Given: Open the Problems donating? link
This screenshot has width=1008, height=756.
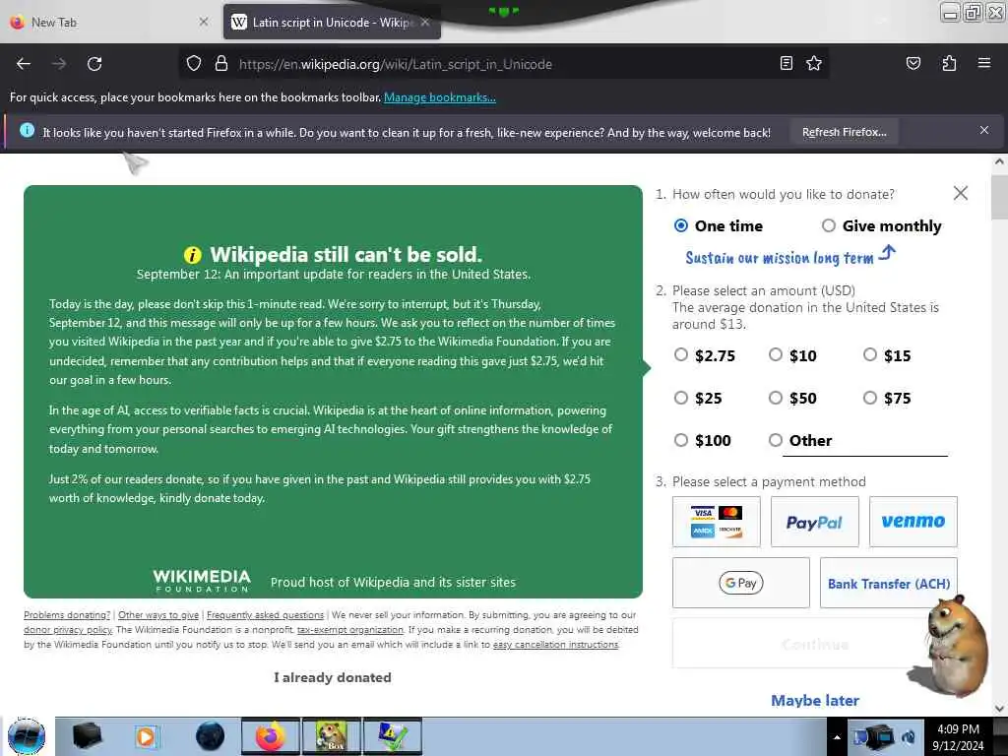Looking at the screenshot, I should [67, 615].
